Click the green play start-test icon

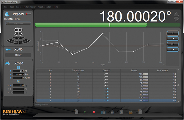tap(85, 112)
